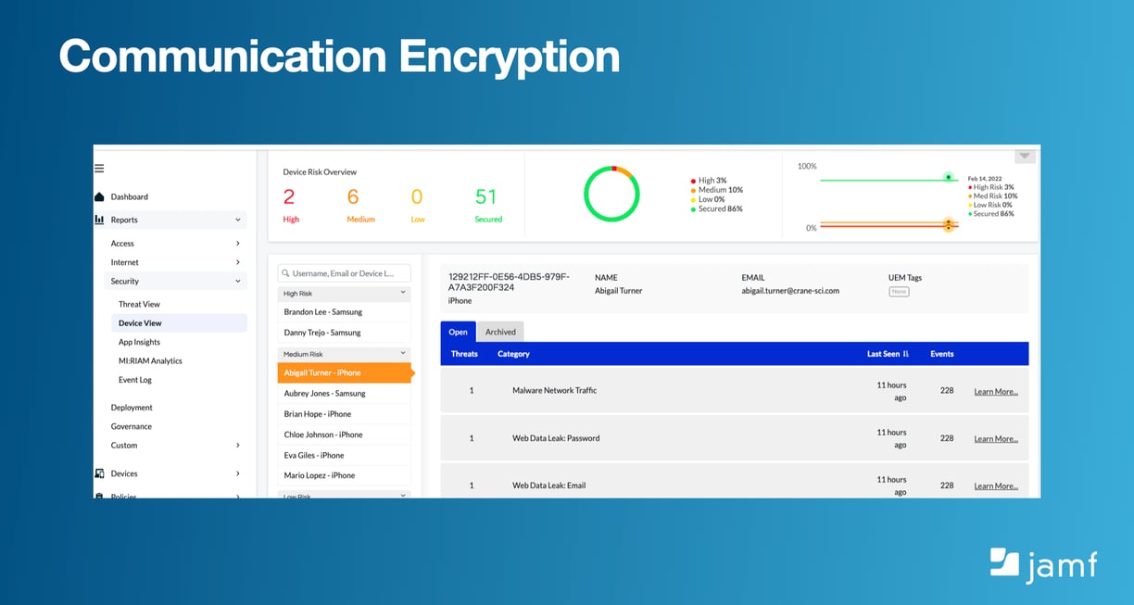Click email abigail.turner@crane-sci.com
The height and width of the screenshot is (605, 1134).
point(790,290)
